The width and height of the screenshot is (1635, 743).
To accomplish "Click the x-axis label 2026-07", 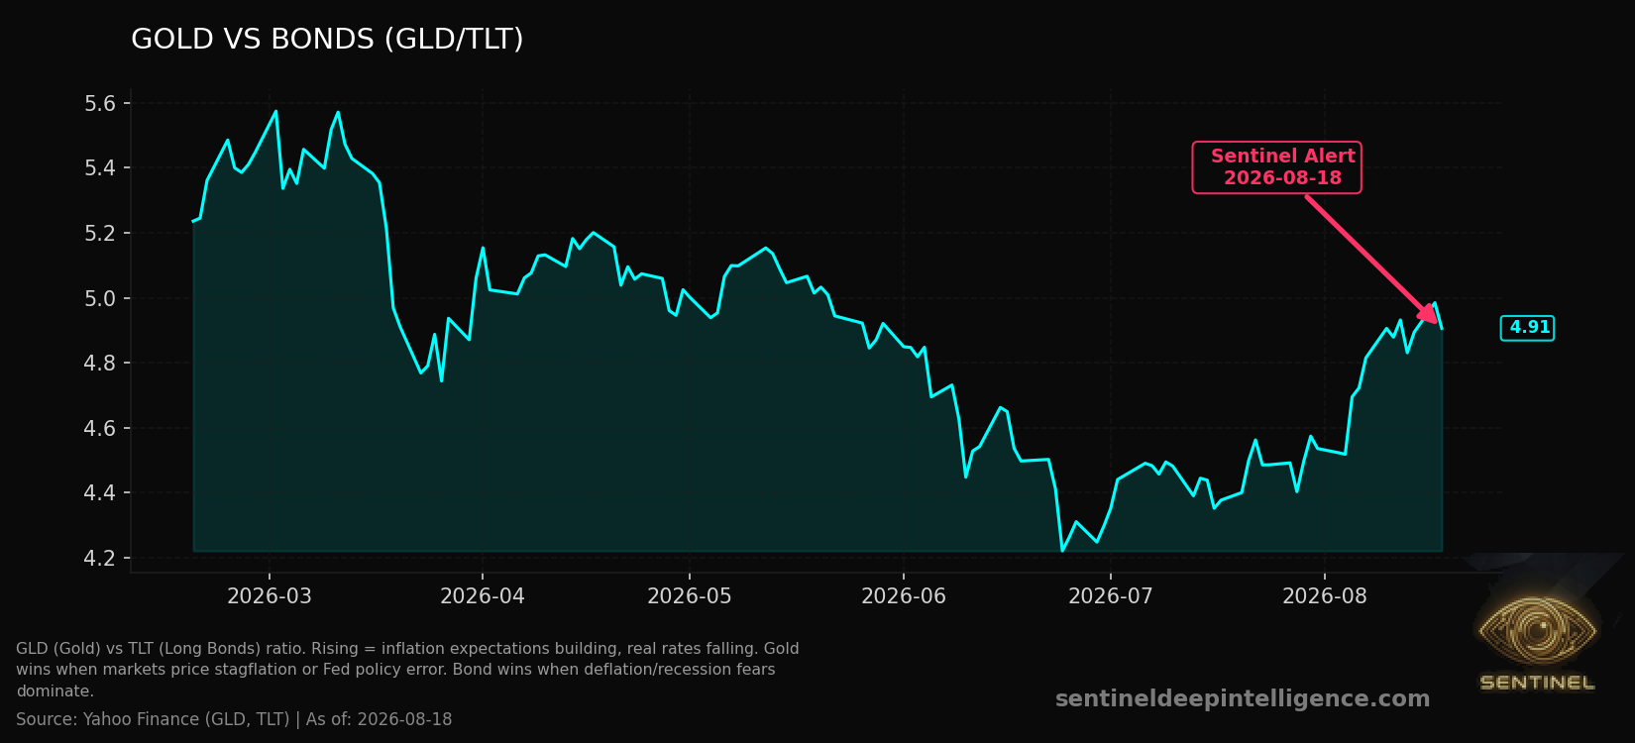I will (x=1110, y=596).
